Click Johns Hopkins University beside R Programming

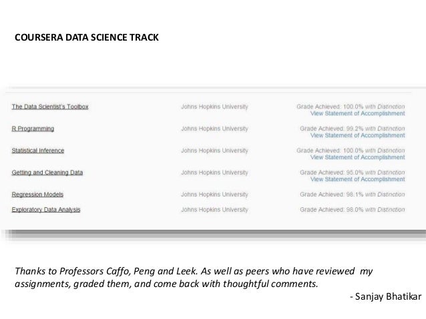point(214,129)
